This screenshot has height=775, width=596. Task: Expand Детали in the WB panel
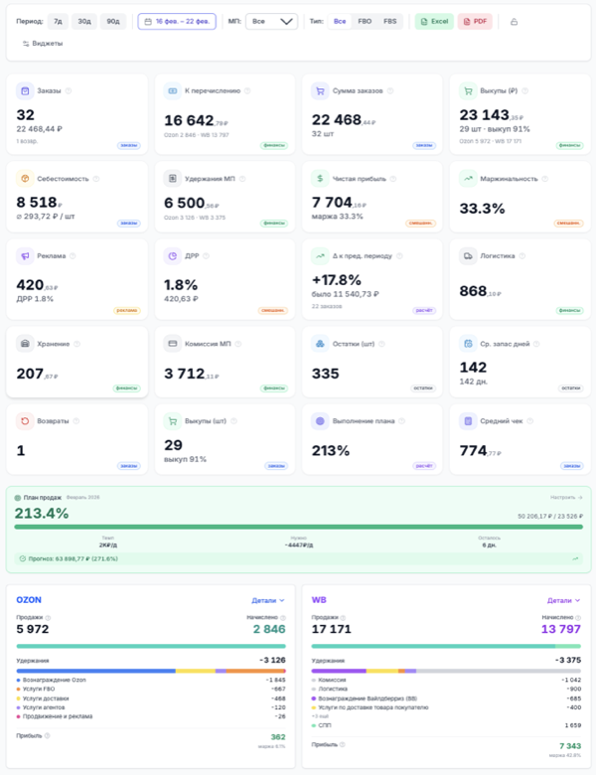[563, 600]
